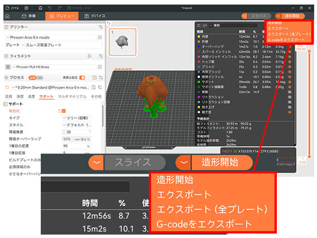Screen dimensions: 317x238
Task: Toggle the 有効化 support checkbox
Action: [63, 111]
